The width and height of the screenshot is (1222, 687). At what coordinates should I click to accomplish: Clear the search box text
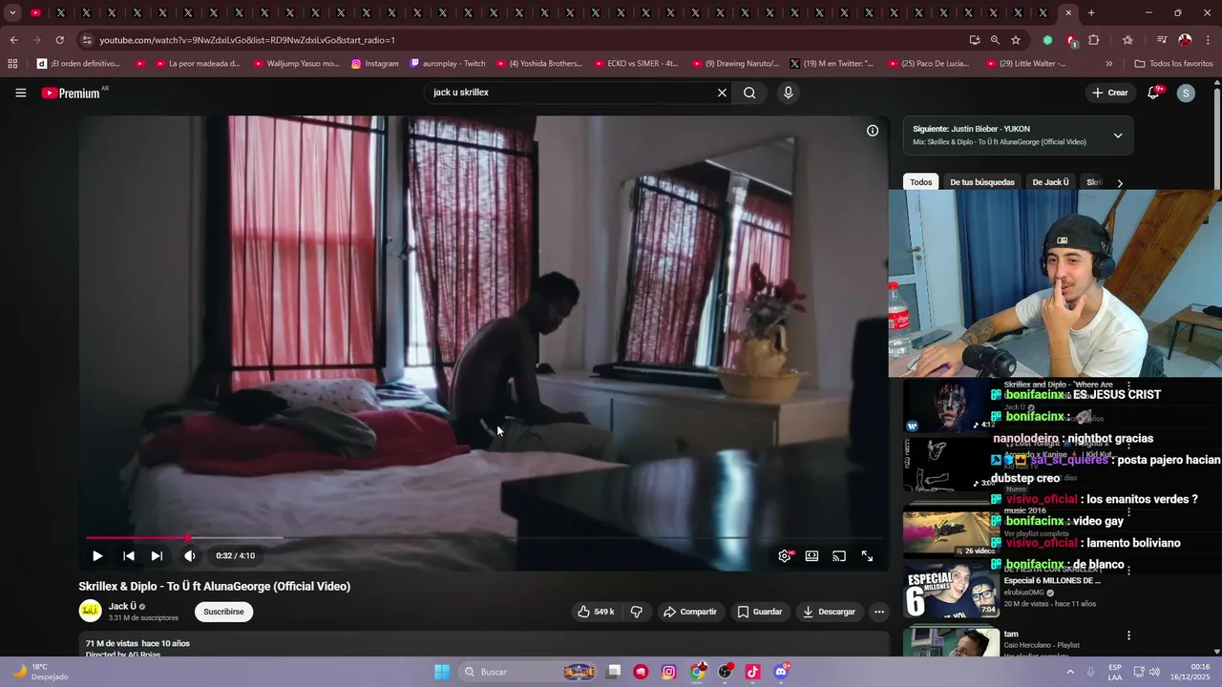pyautogui.click(x=722, y=93)
